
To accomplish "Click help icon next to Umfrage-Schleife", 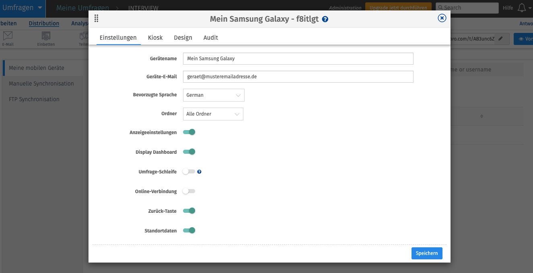I will click(x=199, y=172).
